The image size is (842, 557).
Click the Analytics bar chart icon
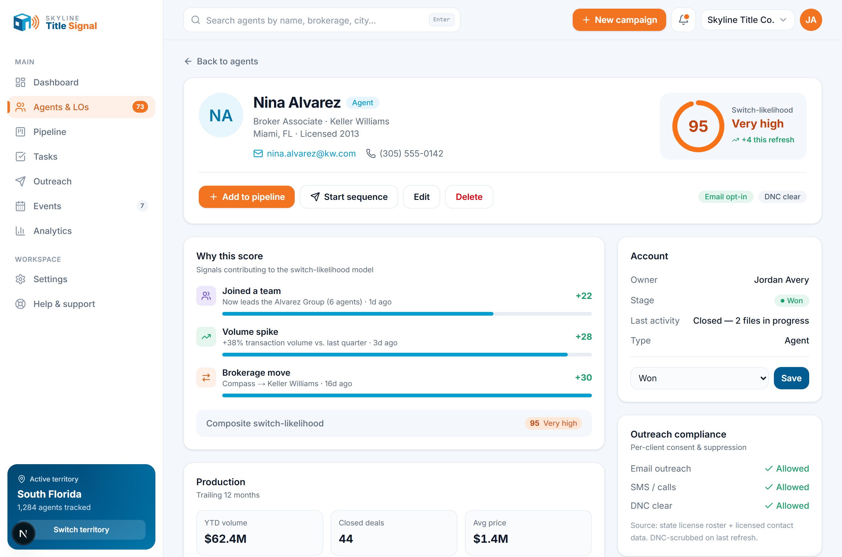pyautogui.click(x=20, y=231)
